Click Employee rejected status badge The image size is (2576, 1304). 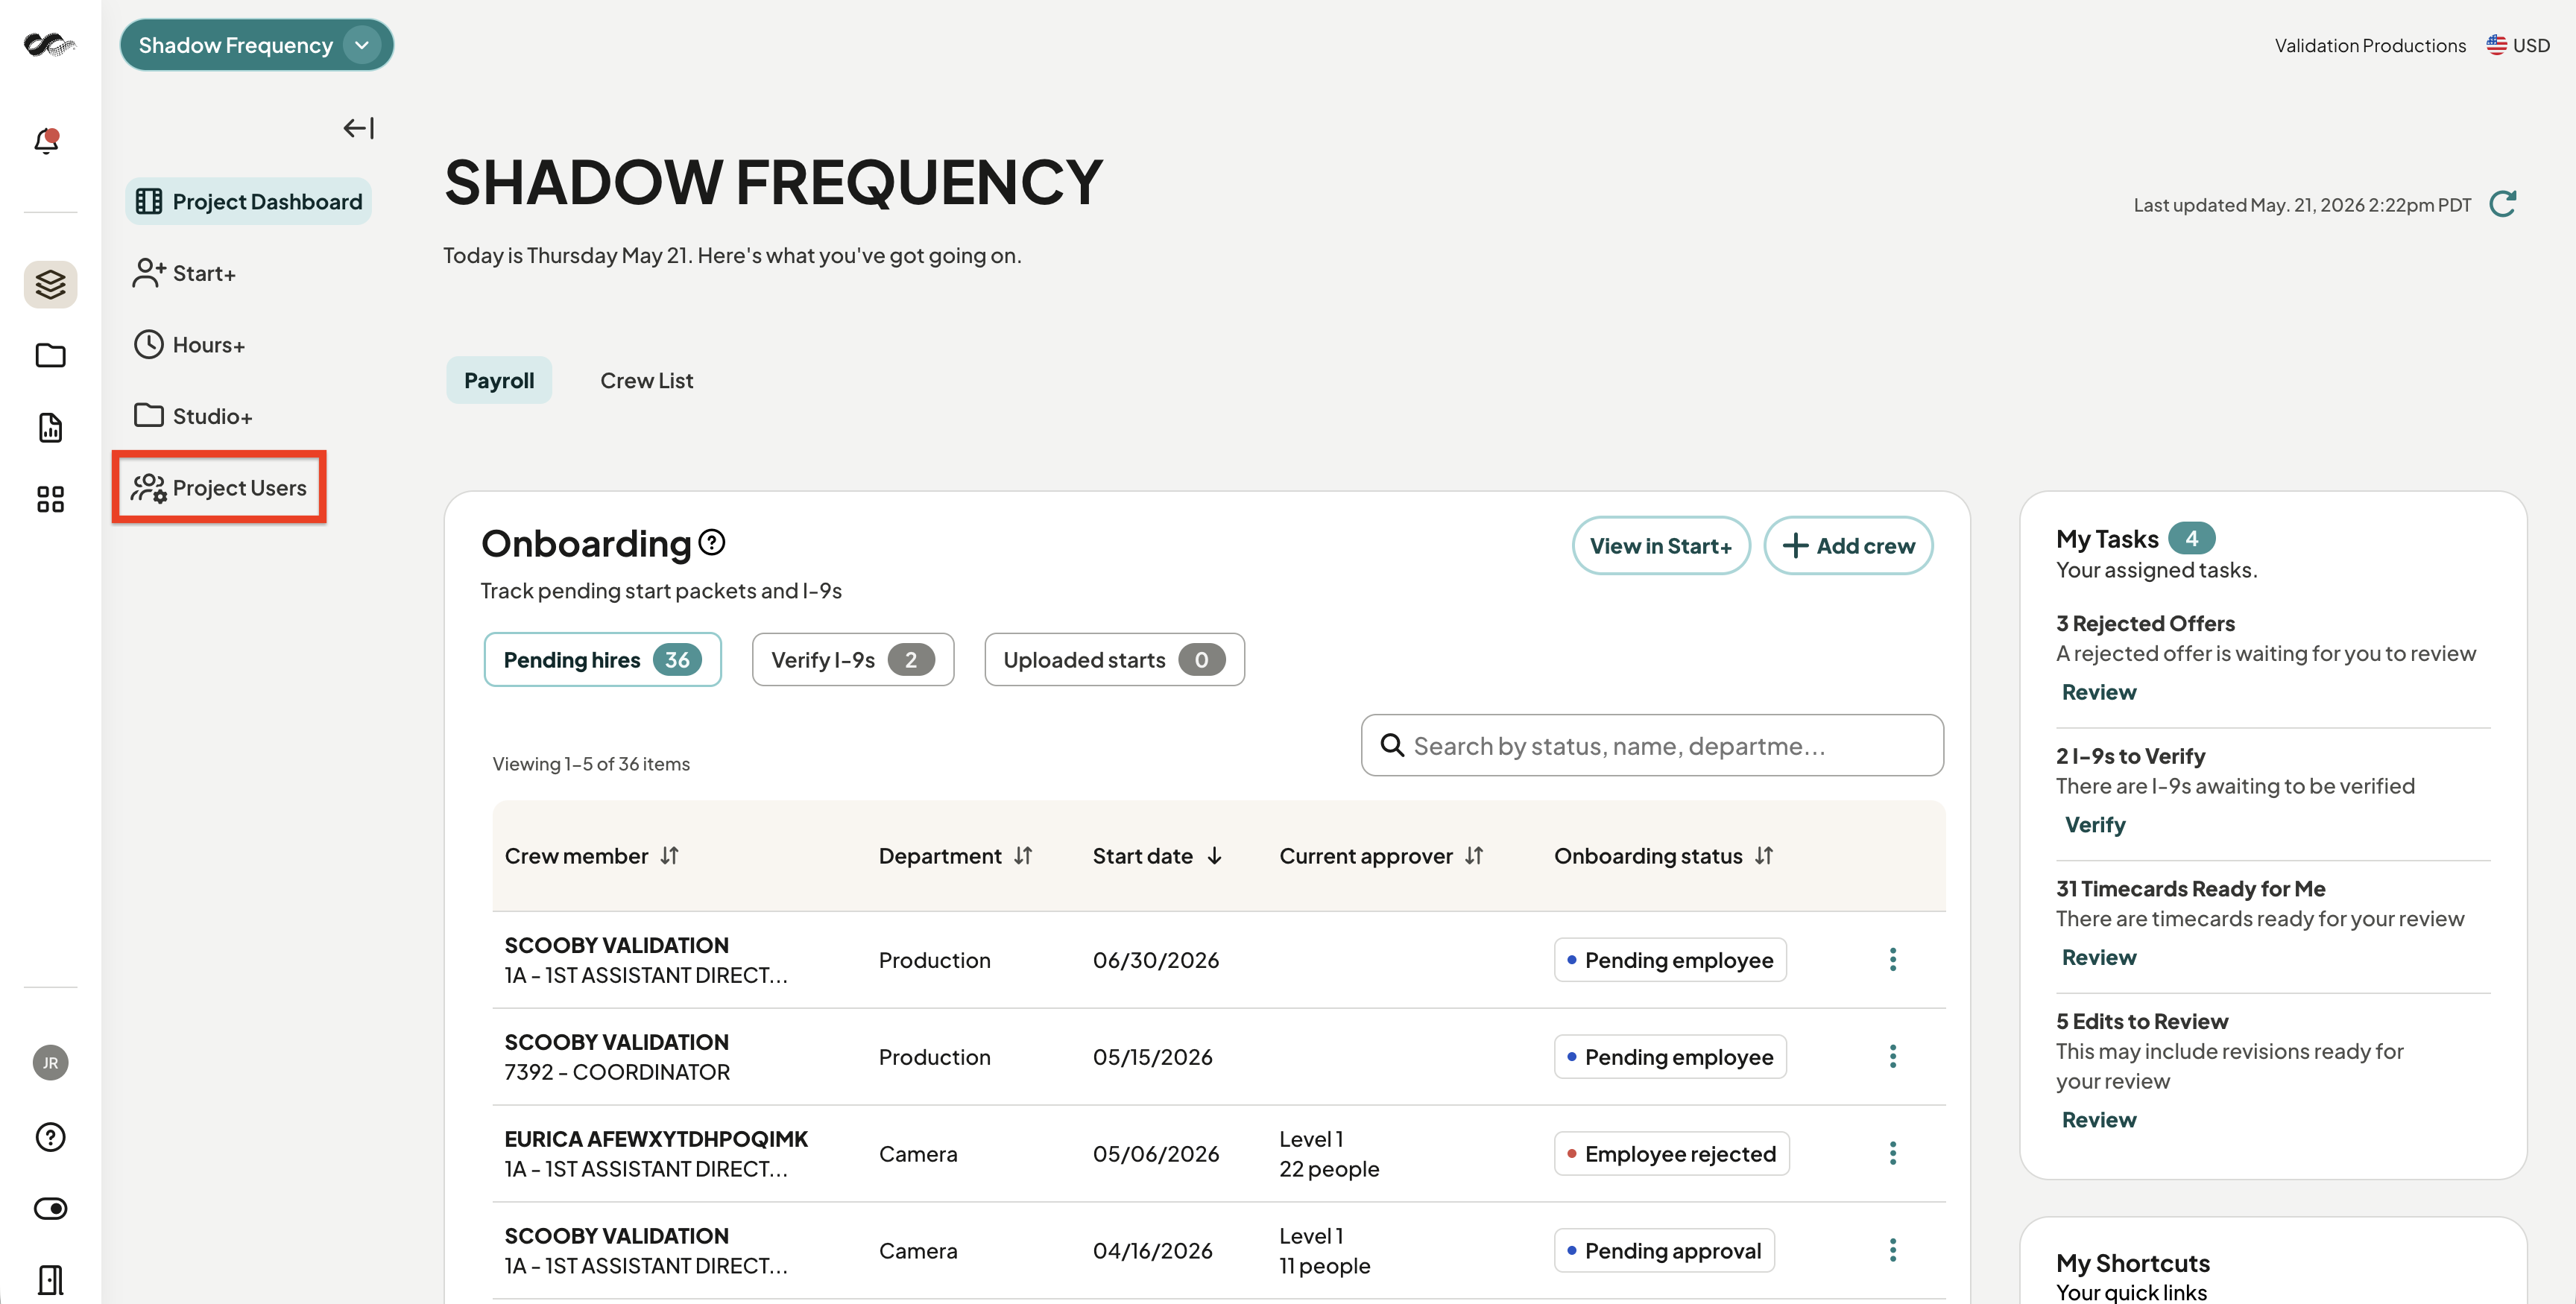coord(1672,1154)
